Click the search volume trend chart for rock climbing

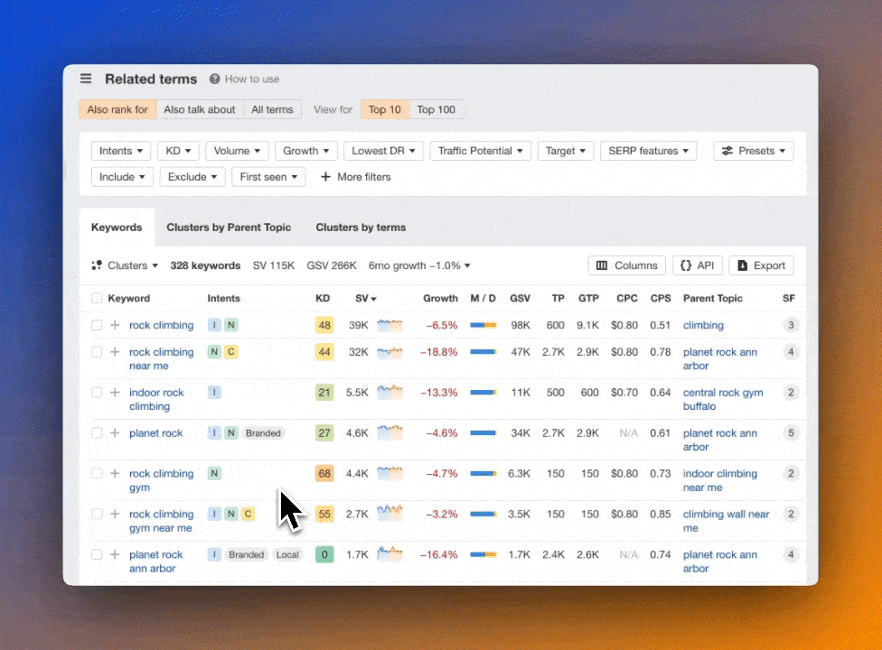pyautogui.click(x=389, y=325)
